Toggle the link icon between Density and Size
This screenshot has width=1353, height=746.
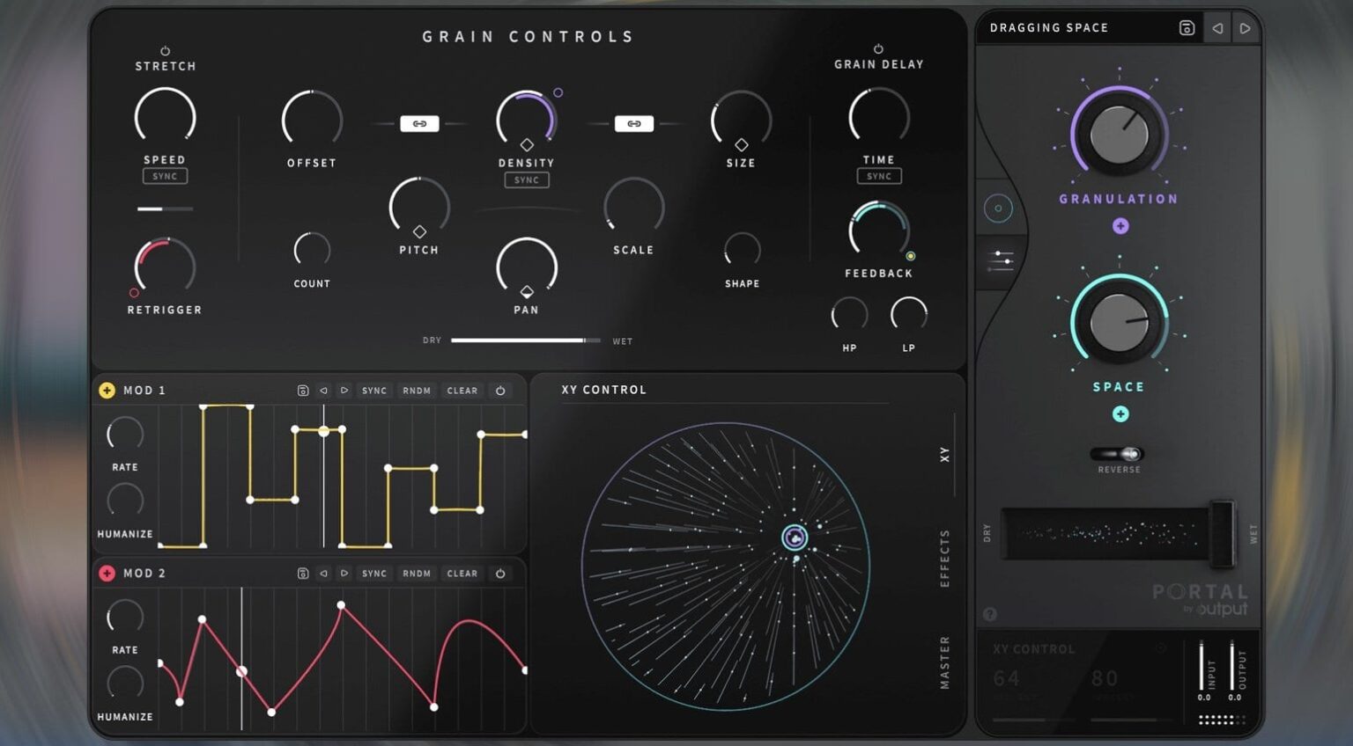(634, 123)
